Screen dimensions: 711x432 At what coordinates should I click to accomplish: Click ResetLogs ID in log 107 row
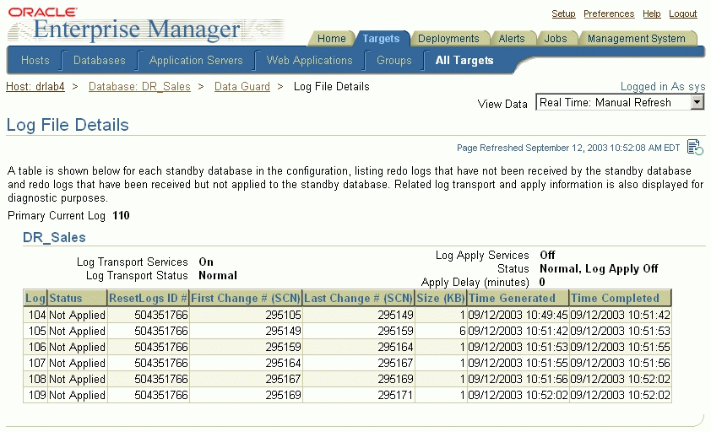tap(161, 363)
